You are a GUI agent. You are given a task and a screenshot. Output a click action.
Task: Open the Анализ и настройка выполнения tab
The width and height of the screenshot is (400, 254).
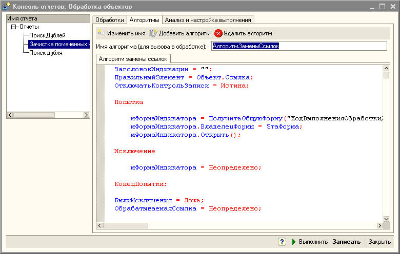[x=208, y=20]
